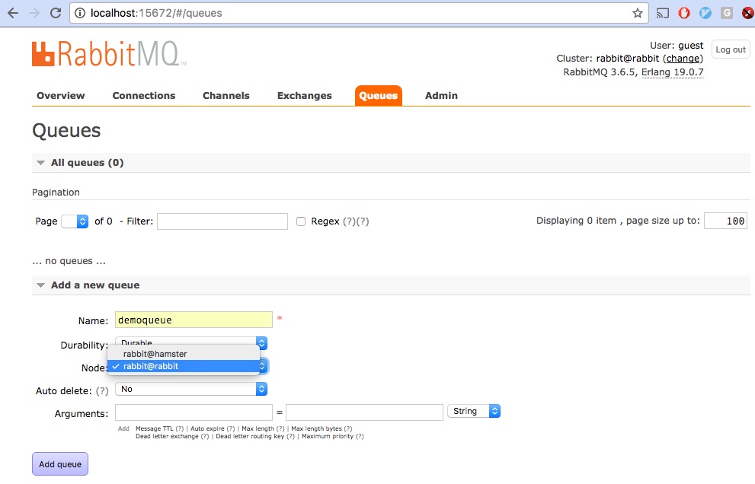Switch to the Connections tab
This screenshot has width=755, height=484.
click(144, 96)
